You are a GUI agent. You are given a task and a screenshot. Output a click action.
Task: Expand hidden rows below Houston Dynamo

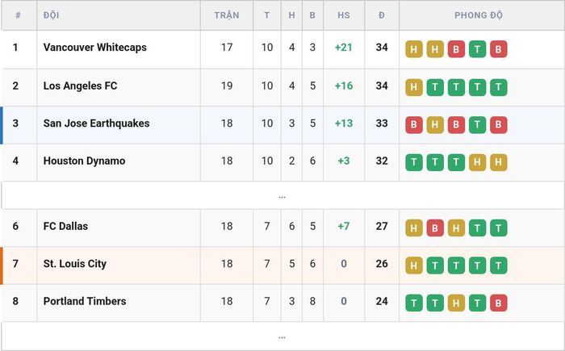click(x=282, y=196)
